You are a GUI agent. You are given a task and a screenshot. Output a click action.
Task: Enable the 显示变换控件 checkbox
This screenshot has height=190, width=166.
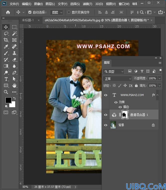click(69, 12)
